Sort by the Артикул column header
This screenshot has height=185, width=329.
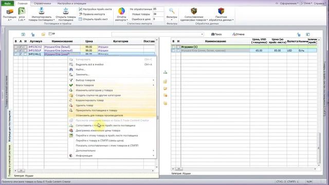point(36,41)
